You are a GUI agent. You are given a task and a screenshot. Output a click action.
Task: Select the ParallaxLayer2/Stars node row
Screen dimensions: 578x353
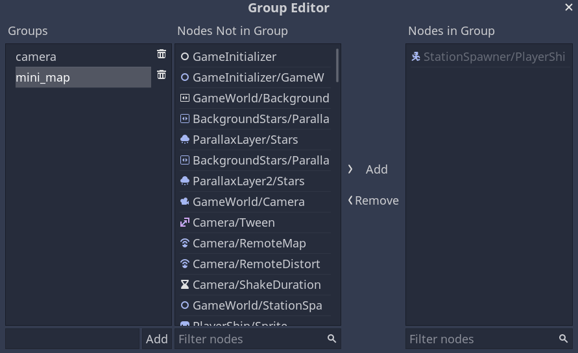coord(255,181)
